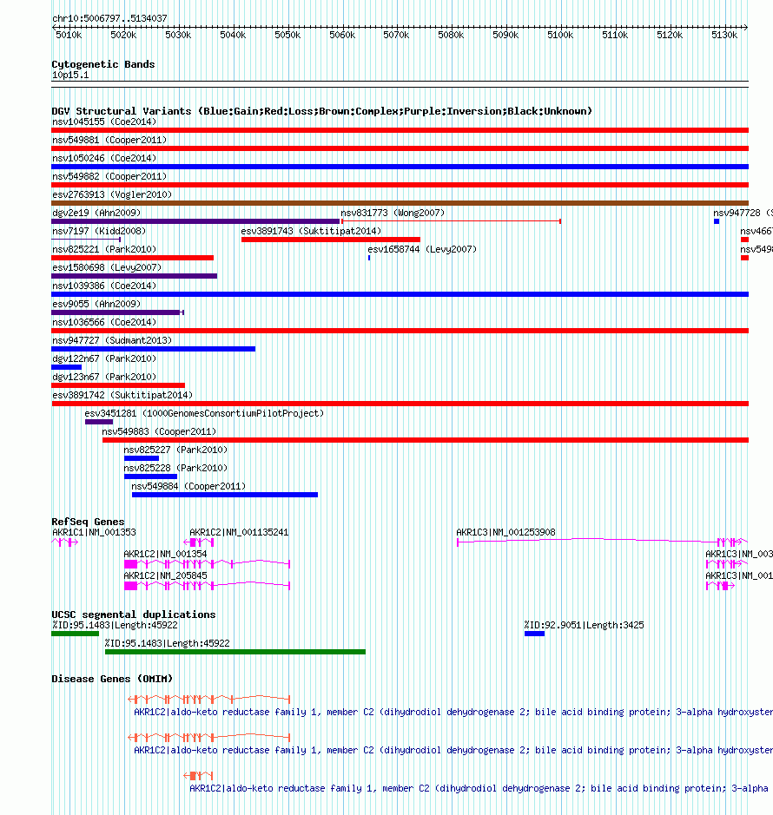Select the nsv549881 (Cooper2011) variant label
Image resolution: width=773 pixels, height=815 pixels.
click(109, 140)
